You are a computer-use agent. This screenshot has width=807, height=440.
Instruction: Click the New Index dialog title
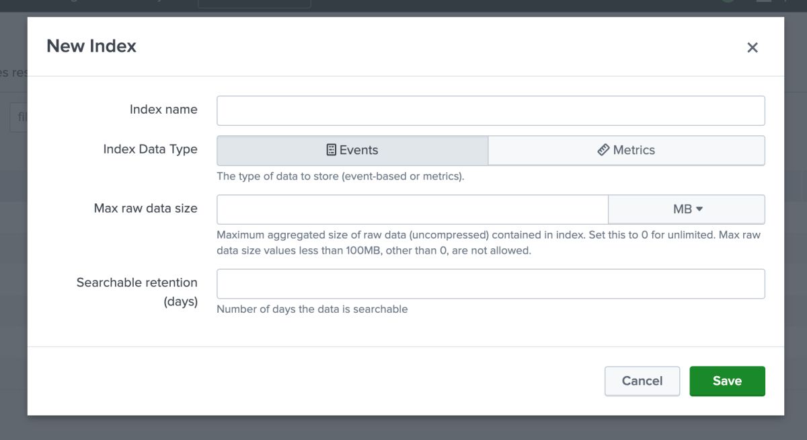(x=91, y=46)
